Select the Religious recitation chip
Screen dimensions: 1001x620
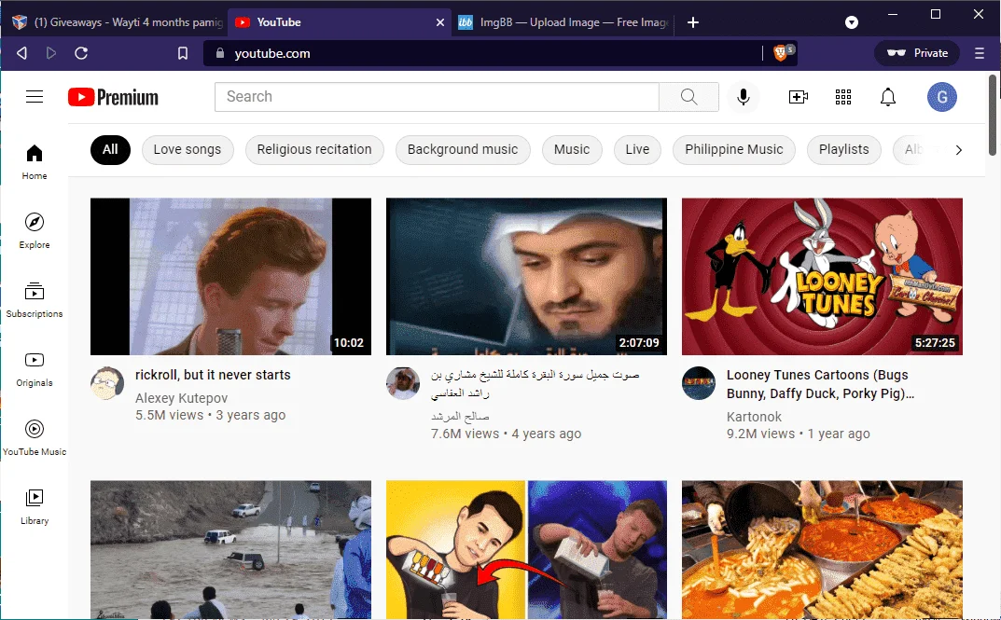coord(314,150)
